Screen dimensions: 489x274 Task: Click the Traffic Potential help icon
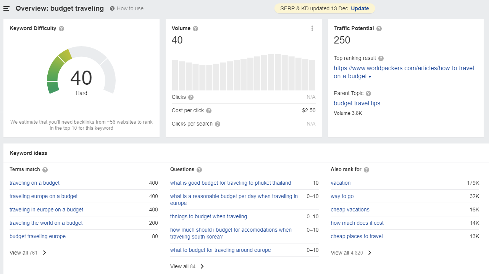tap(379, 28)
